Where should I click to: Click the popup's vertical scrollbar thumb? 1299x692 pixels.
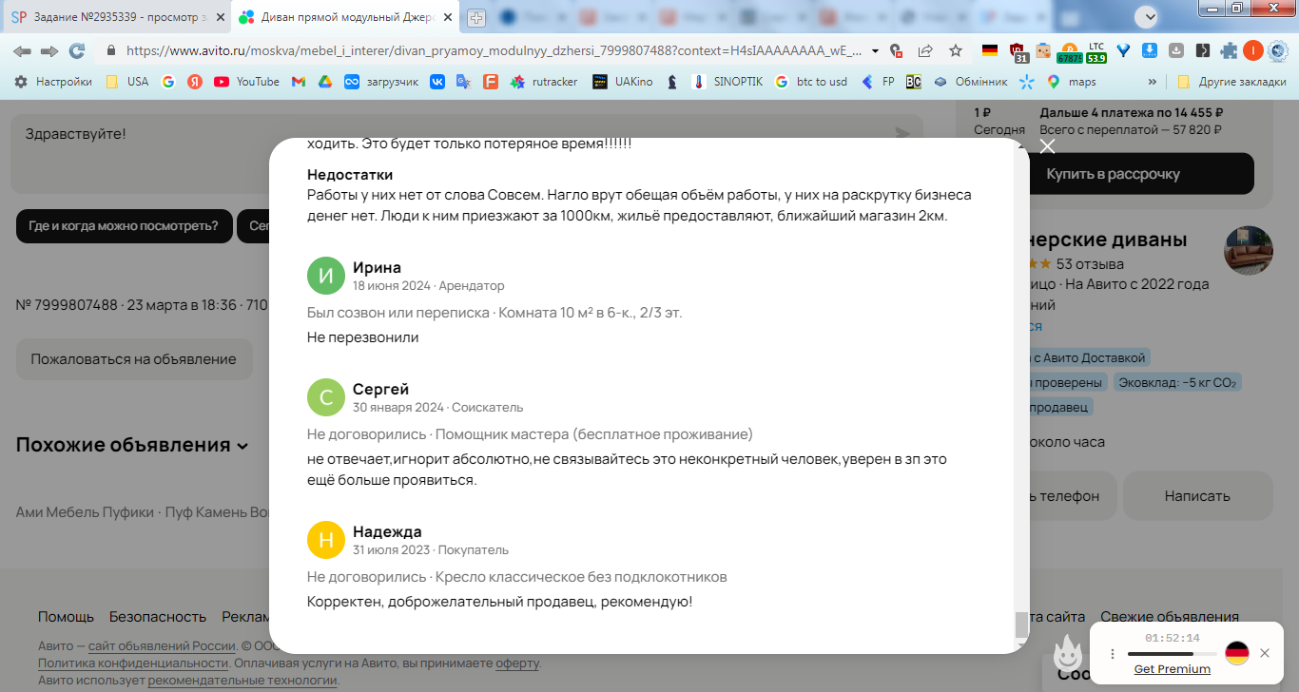click(1021, 625)
